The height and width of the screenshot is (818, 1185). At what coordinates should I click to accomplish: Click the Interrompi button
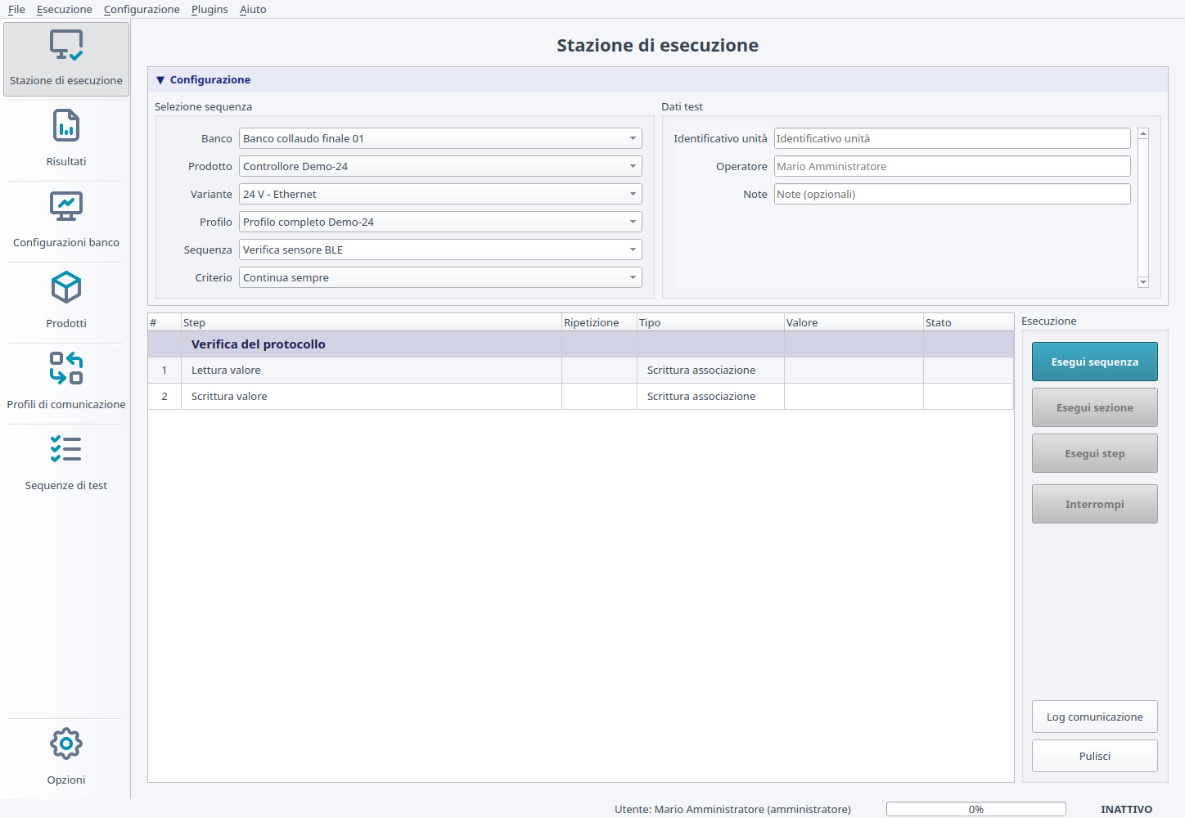1095,504
